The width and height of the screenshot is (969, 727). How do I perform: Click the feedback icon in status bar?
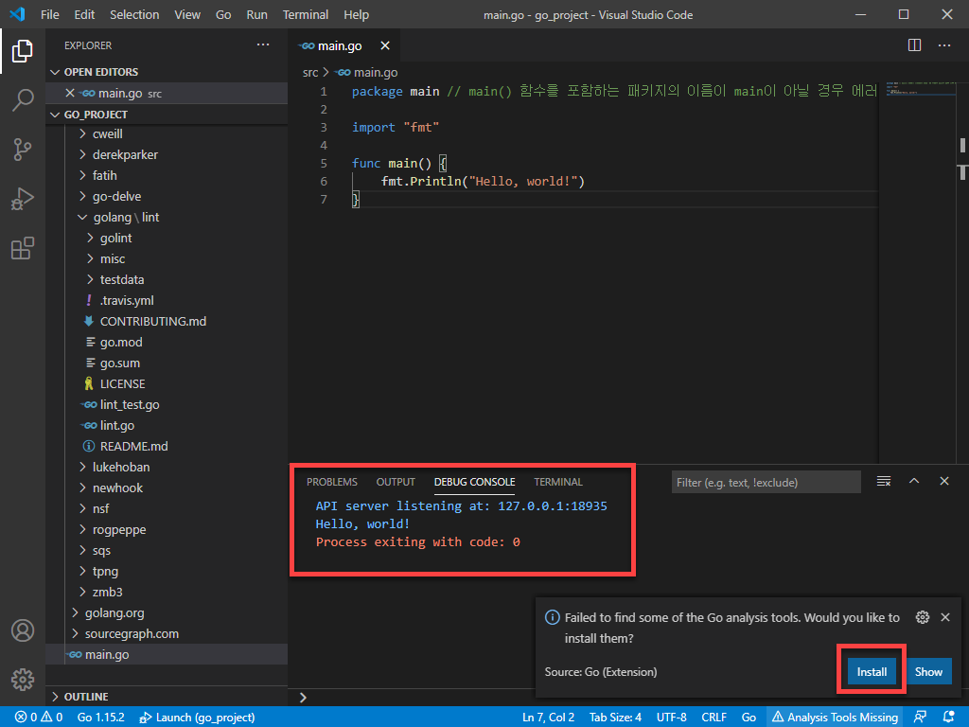coord(920,718)
